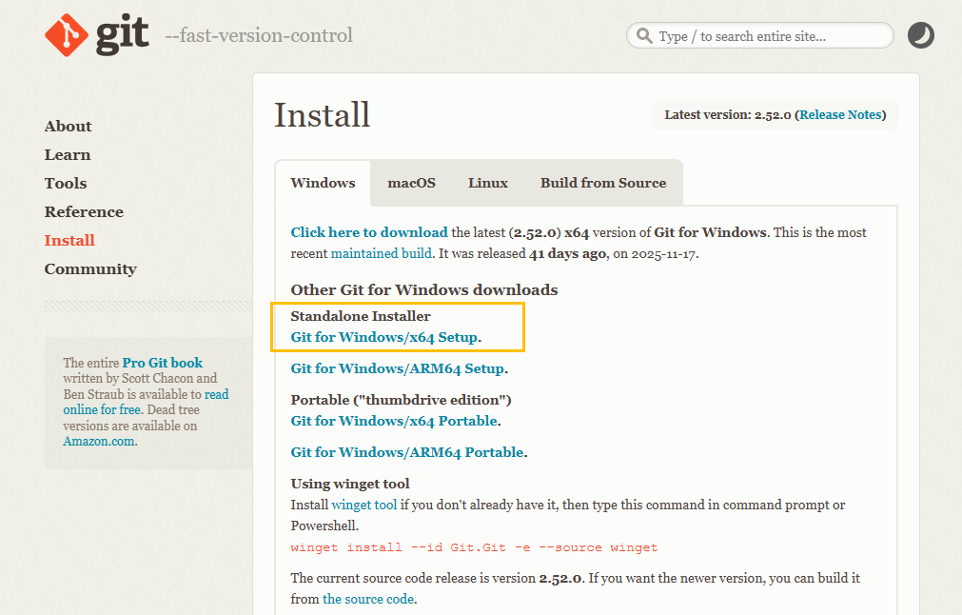Click the '41 days ago' release text
962x615 pixels.
point(567,253)
